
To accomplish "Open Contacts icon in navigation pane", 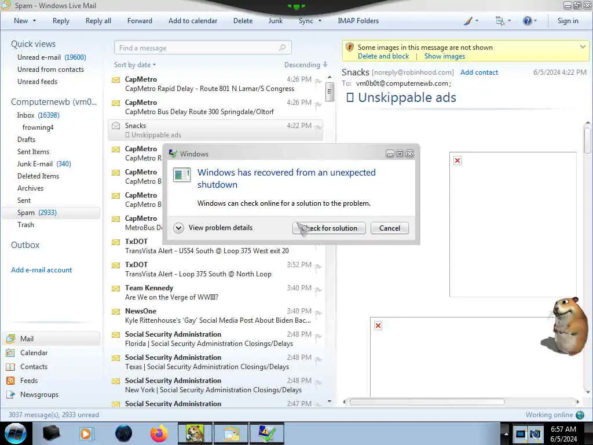I will pyautogui.click(x=10, y=367).
